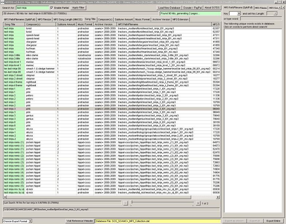
Task: Switch to the Composer(s) tab
Action: (x=105, y=19)
